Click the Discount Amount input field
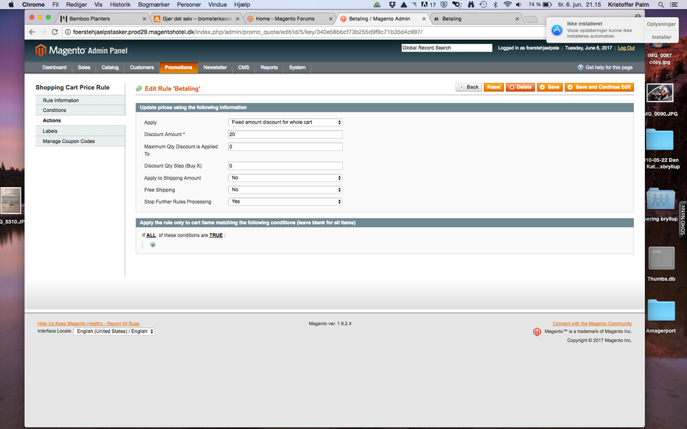Image resolution: width=687 pixels, height=429 pixels. [x=285, y=134]
